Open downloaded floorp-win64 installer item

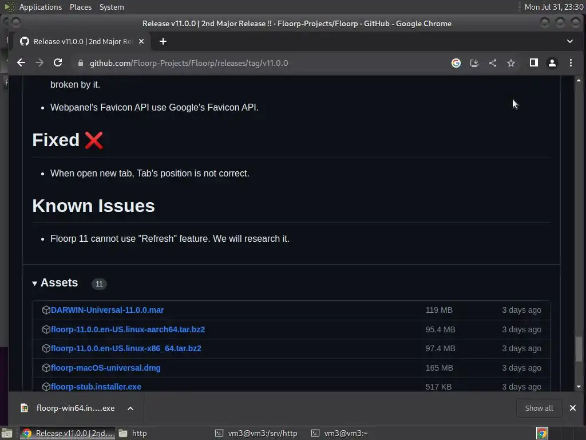(x=69, y=408)
